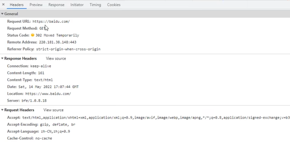Click the yellow status code indicator dot
290x142 pixels.
[33, 35]
